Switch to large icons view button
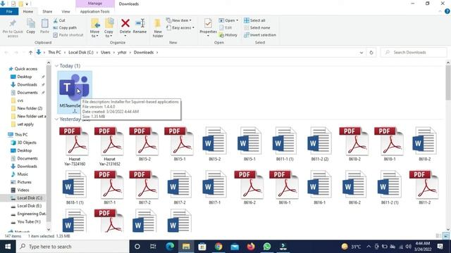The image size is (451, 253). tap(445, 236)
